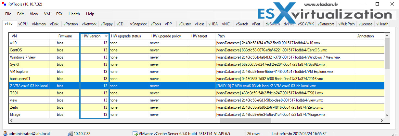Switch to the vRP tab

pos(168,24)
